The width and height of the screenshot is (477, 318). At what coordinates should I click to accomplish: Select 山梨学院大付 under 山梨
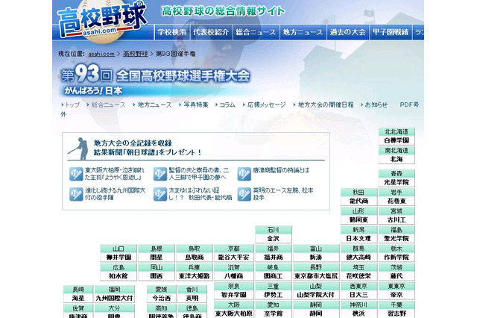pyautogui.click(x=316, y=295)
